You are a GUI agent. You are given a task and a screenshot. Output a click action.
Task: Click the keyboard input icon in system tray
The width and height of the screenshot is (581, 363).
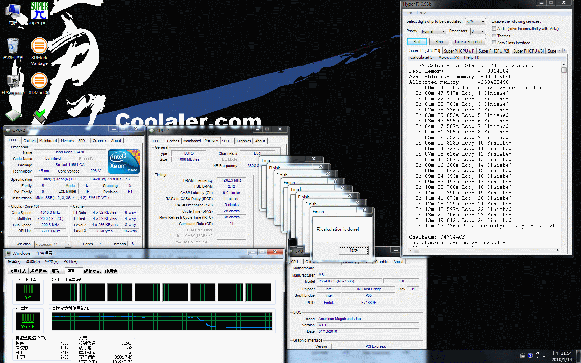pyautogui.click(x=523, y=355)
